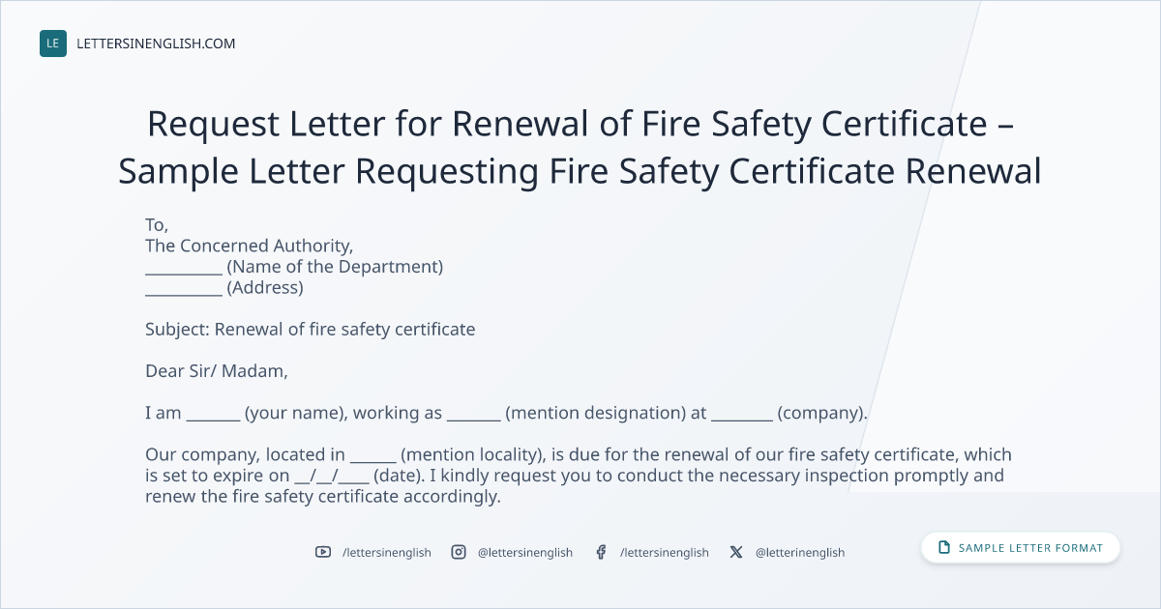
Task: Open the @lettersinenglish Instagram handle
Action: coord(525,552)
